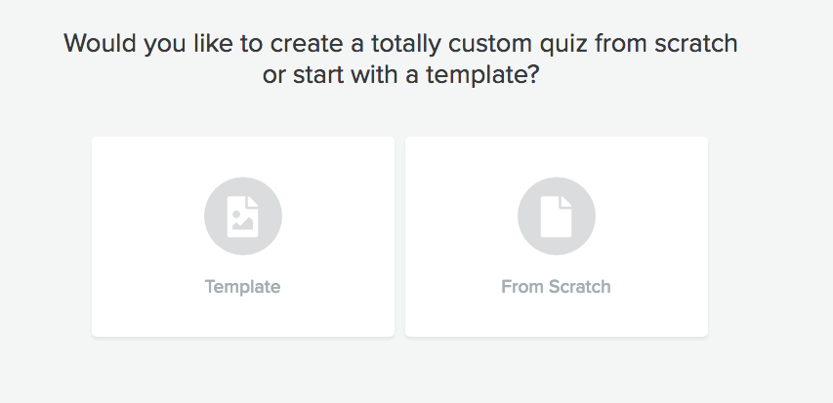The image size is (833, 403).
Task: Start the quiz with a template
Action: (x=242, y=236)
